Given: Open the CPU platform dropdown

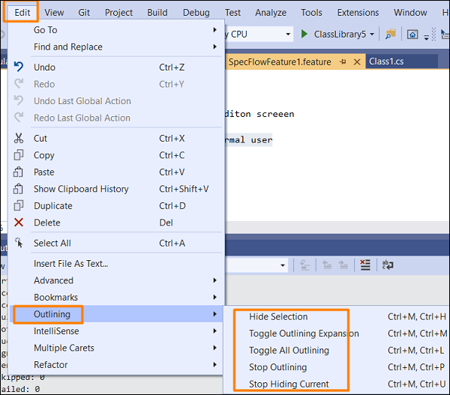Looking at the screenshot, I should [288, 34].
